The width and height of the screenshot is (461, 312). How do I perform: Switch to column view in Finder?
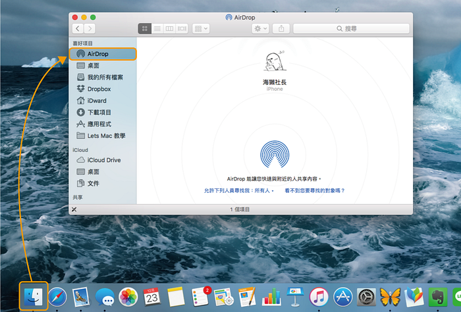tap(169, 28)
